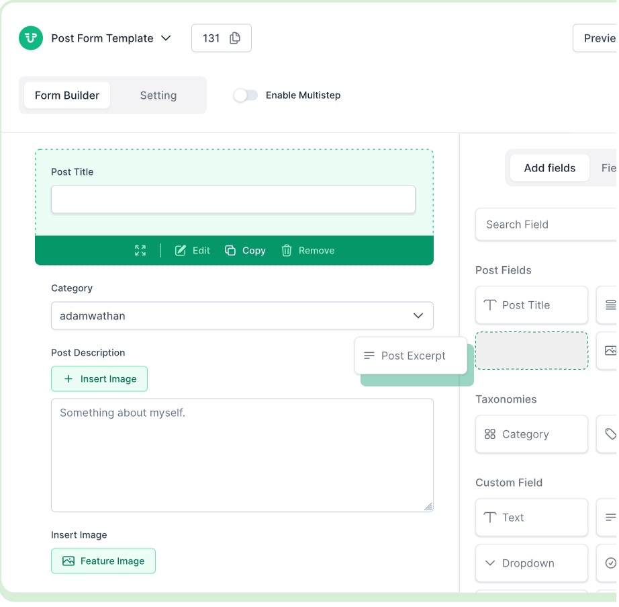Screen dimensions: 619x607
Task: Expand the Post Form Template dropdown
Action: 165,38
